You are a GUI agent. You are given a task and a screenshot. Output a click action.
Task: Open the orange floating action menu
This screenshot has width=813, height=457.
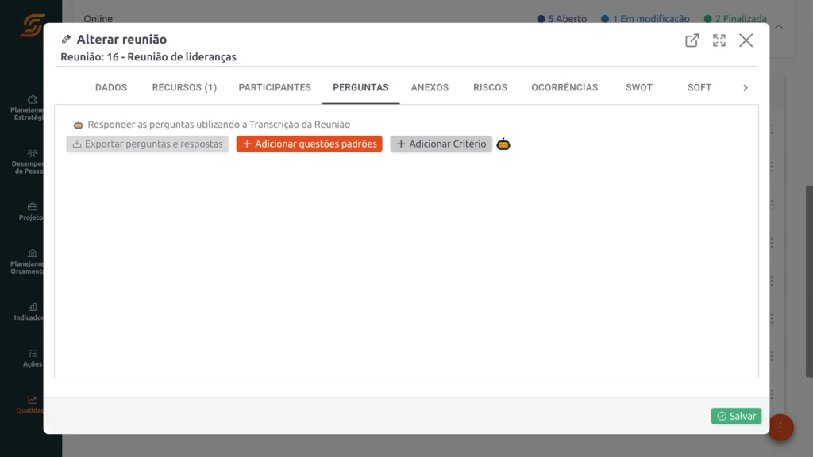point(780,428)
